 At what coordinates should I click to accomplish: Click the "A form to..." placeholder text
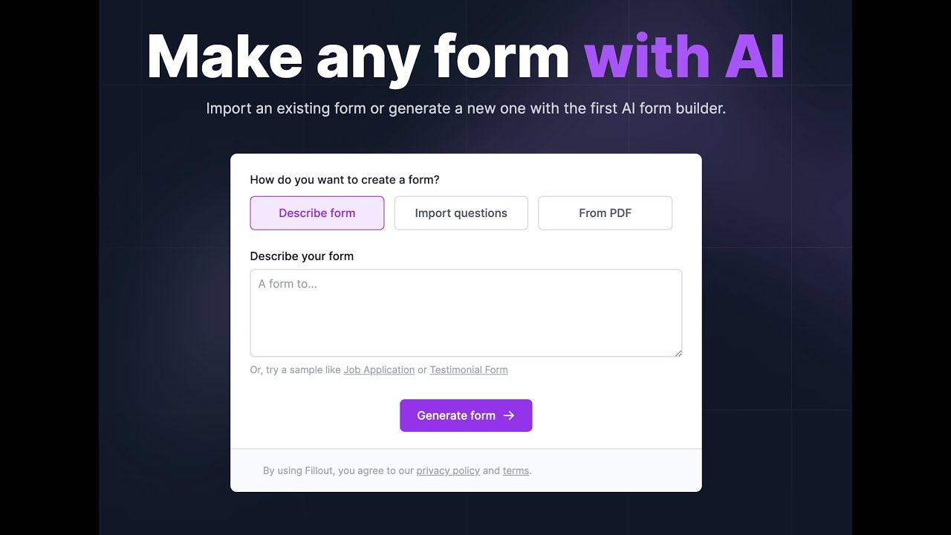288,284
